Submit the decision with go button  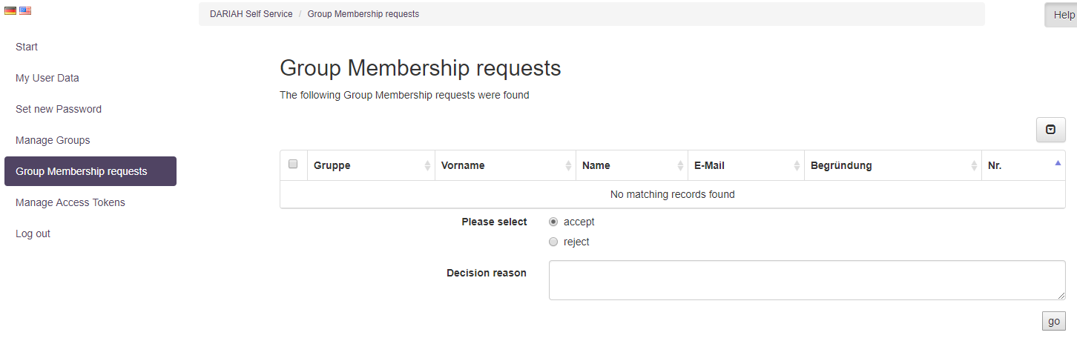[x=1053, y=321]
